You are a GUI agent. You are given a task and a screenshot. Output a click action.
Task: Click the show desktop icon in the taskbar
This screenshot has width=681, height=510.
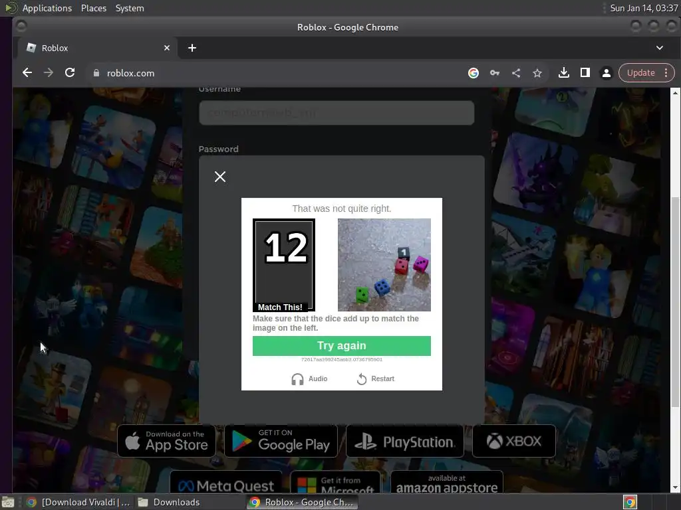tap(8, 502)
